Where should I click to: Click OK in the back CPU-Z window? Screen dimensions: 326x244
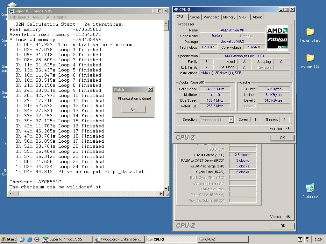(x=283, y=226)
